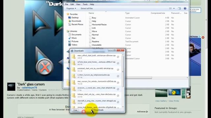The image size is (211, 118).
Task: Open the File menu
Action: point(67,4)
